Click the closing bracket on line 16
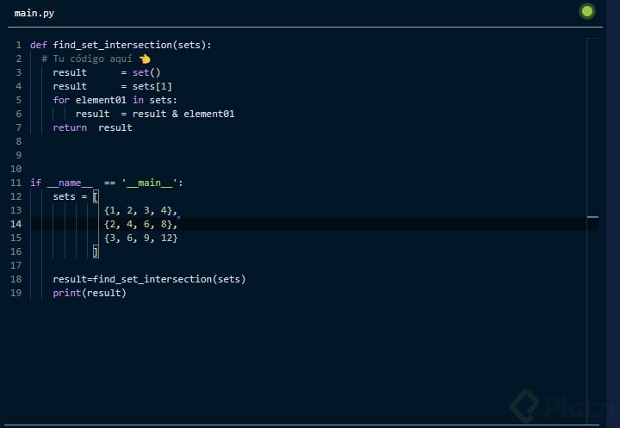 point(96,251)
